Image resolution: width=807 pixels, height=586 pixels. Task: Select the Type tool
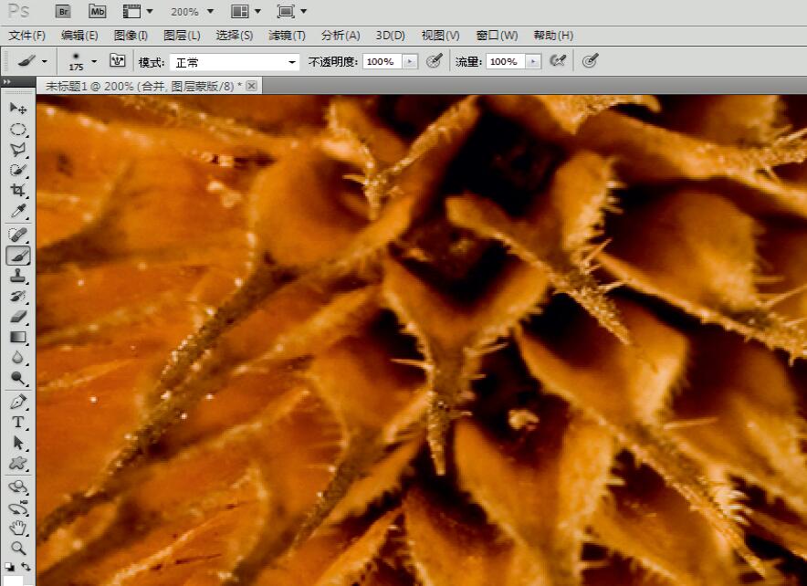[x=18, y=423]
